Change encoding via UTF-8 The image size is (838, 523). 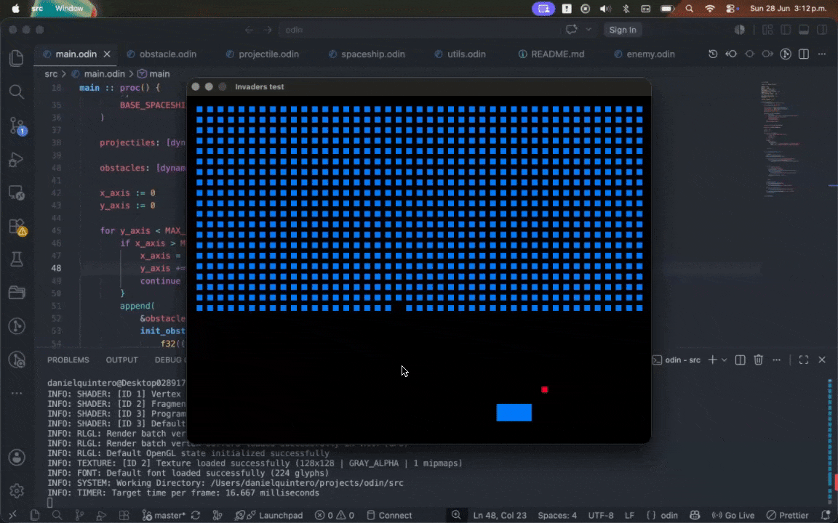point(601,515)
